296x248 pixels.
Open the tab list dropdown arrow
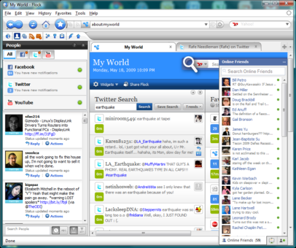290,47
